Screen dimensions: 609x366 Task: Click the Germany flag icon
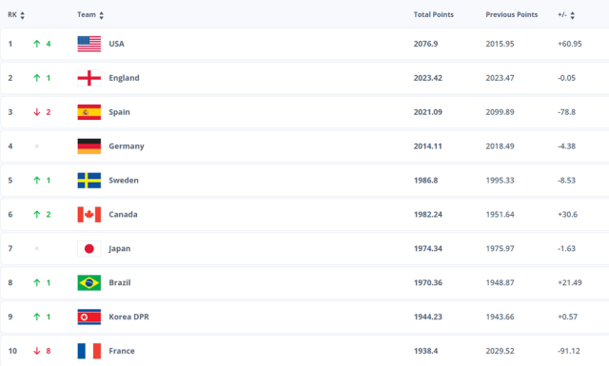click(x=88, y=146)
